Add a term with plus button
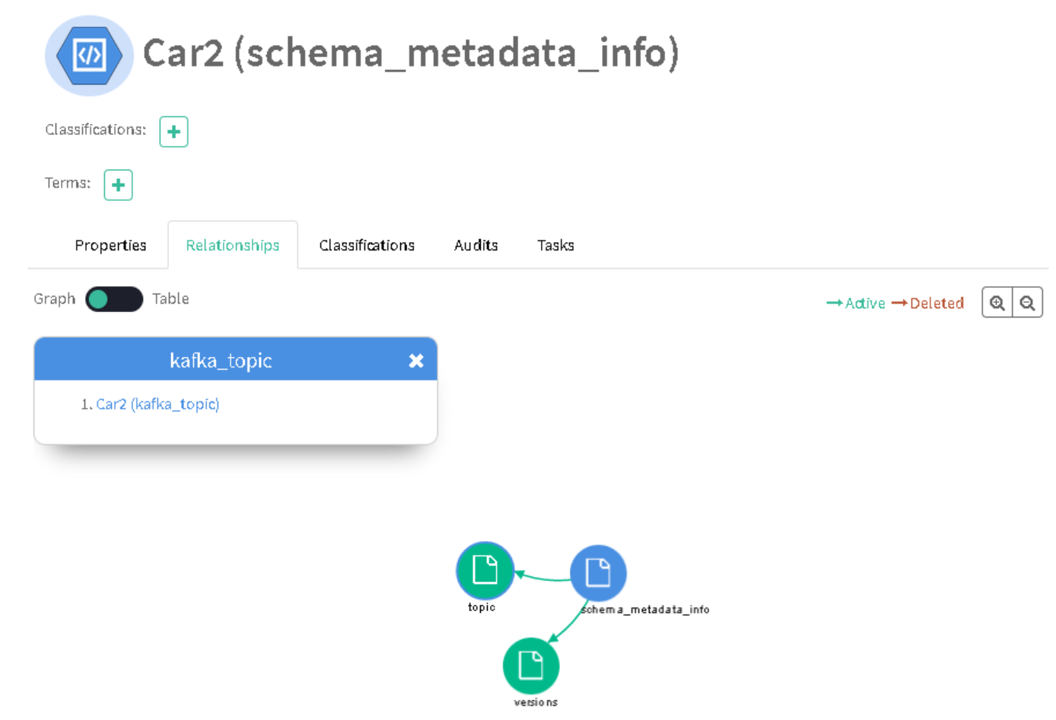 118,185
